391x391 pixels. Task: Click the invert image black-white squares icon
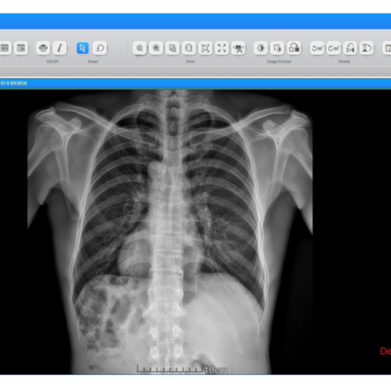point(294,48)
